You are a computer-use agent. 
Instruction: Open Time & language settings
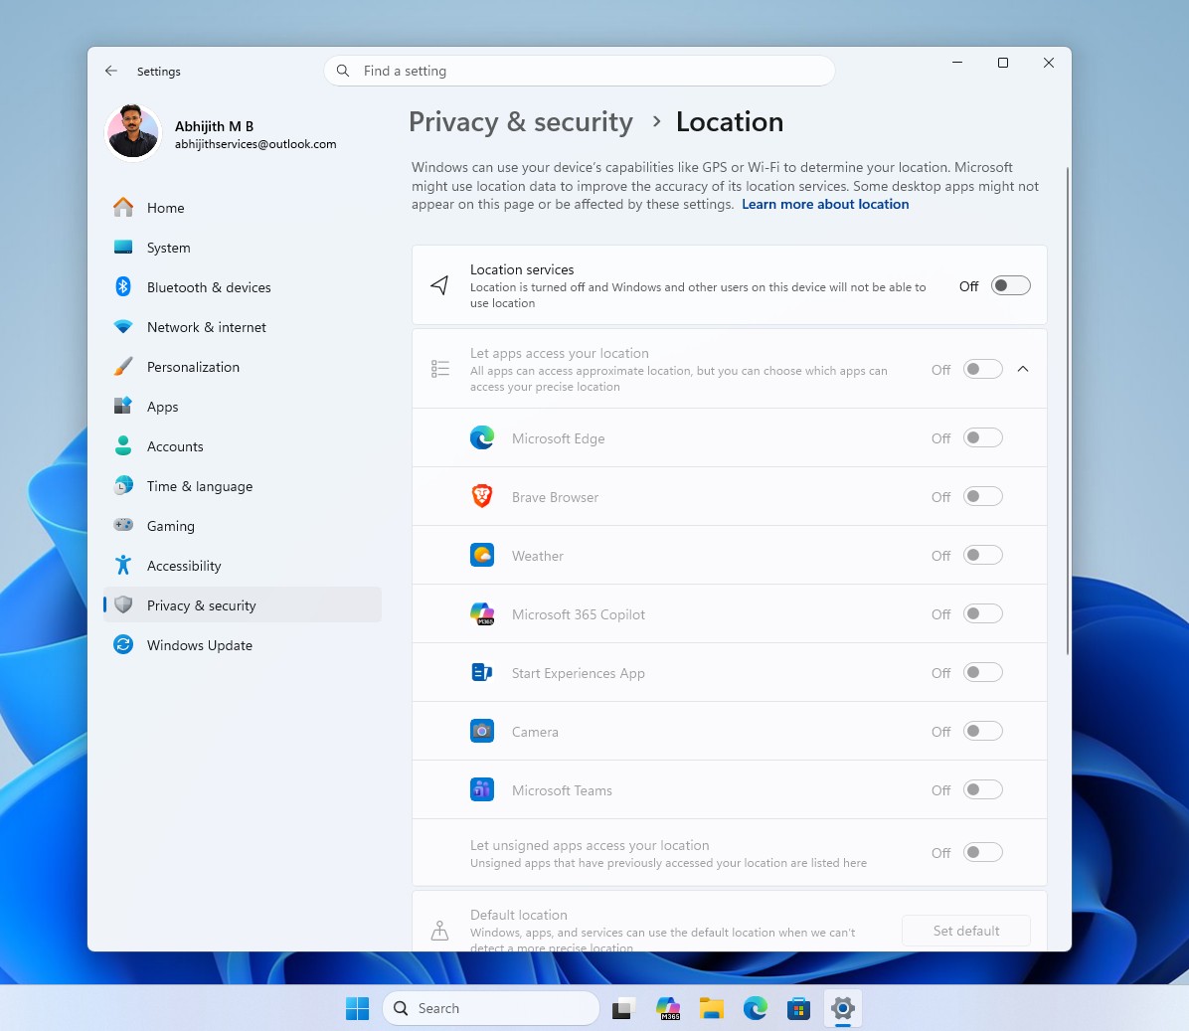242,485
